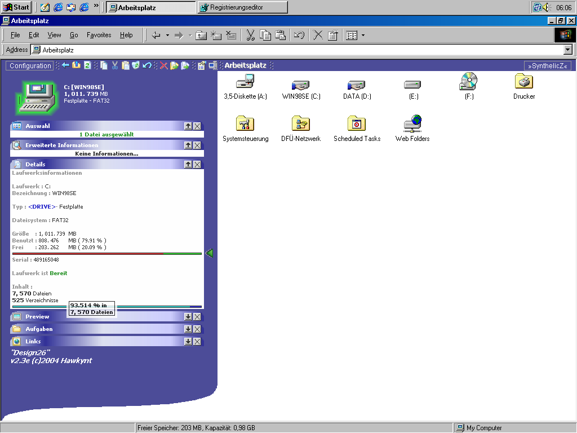Click the recycle bin icon in side panel toolbar
577x433 pixels.
pos(136,65)
